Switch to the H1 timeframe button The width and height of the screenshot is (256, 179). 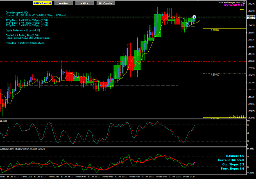[63, 3]
